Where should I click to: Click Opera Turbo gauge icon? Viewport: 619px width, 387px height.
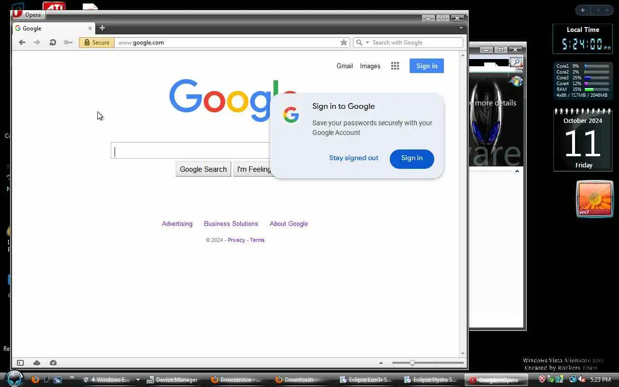point(53,363)
